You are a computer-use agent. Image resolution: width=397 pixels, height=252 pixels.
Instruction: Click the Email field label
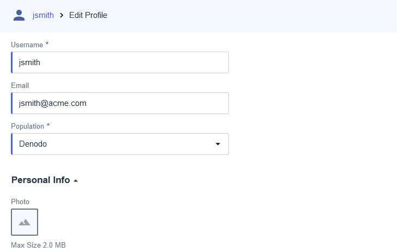point(20,85)
